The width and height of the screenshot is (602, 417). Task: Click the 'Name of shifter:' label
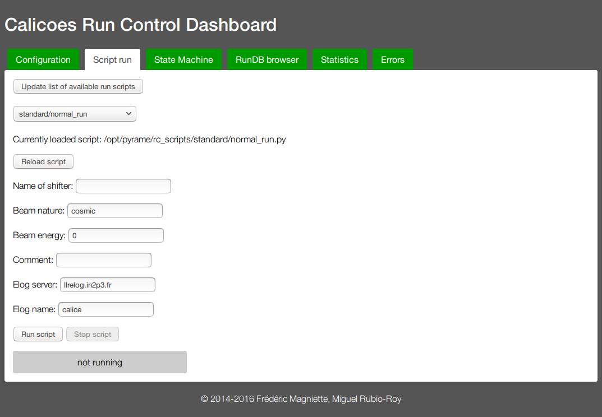[x=43, y=186]
